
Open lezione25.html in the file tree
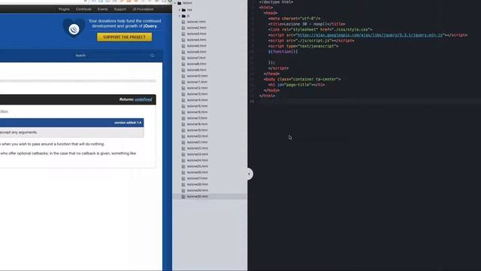tap(197, 166)
